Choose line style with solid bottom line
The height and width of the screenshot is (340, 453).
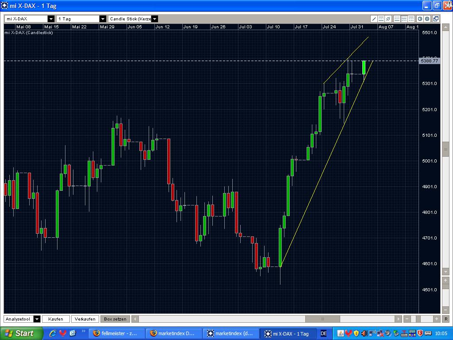tap(397, 19)
